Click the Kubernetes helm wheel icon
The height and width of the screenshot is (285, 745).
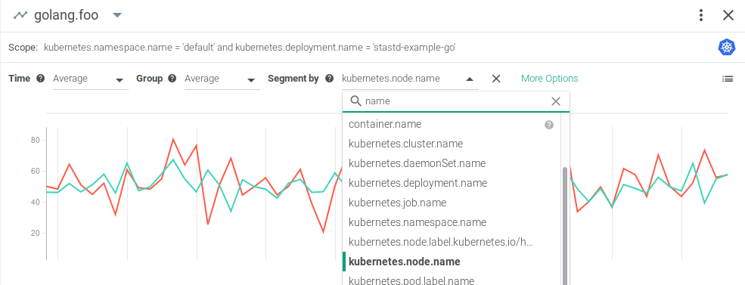click(x=727, y=47)
